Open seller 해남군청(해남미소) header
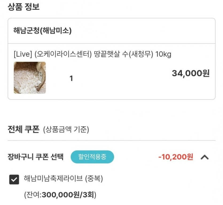The width and height of the screenshot is (223, 205). pos(42,31)
